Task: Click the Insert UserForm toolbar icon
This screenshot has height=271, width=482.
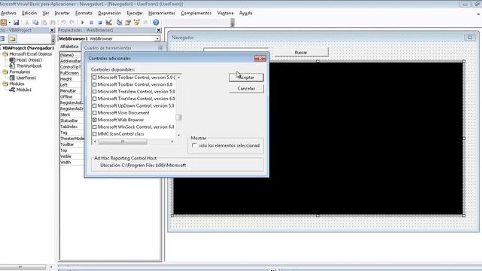Action: pyautogui.click(x=3, y=23)
